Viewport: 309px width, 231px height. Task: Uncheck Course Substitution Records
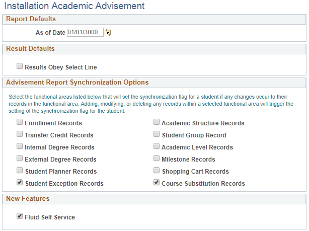[157, 183]
